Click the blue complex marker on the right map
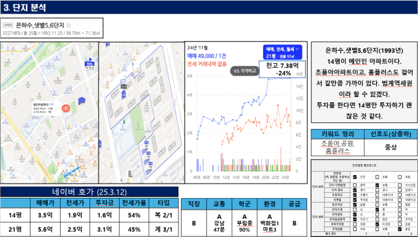 [x=123, y=94]
